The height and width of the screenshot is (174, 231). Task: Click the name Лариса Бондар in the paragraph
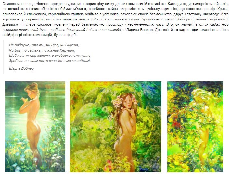pyautogui.click(x=140, y=30)
